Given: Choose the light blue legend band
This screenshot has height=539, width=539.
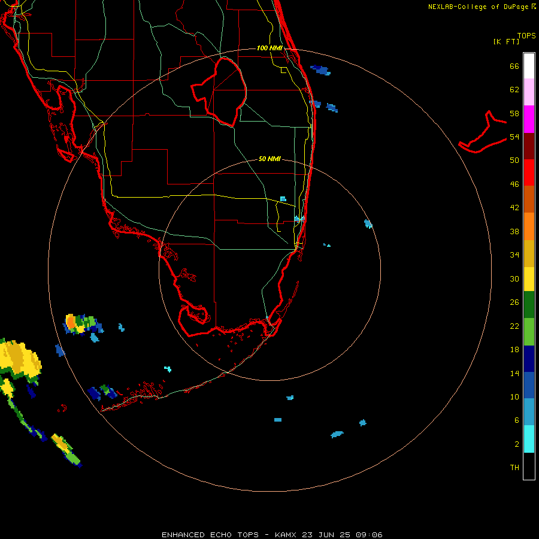Looking at the screenshot, I should coord(529,412).
